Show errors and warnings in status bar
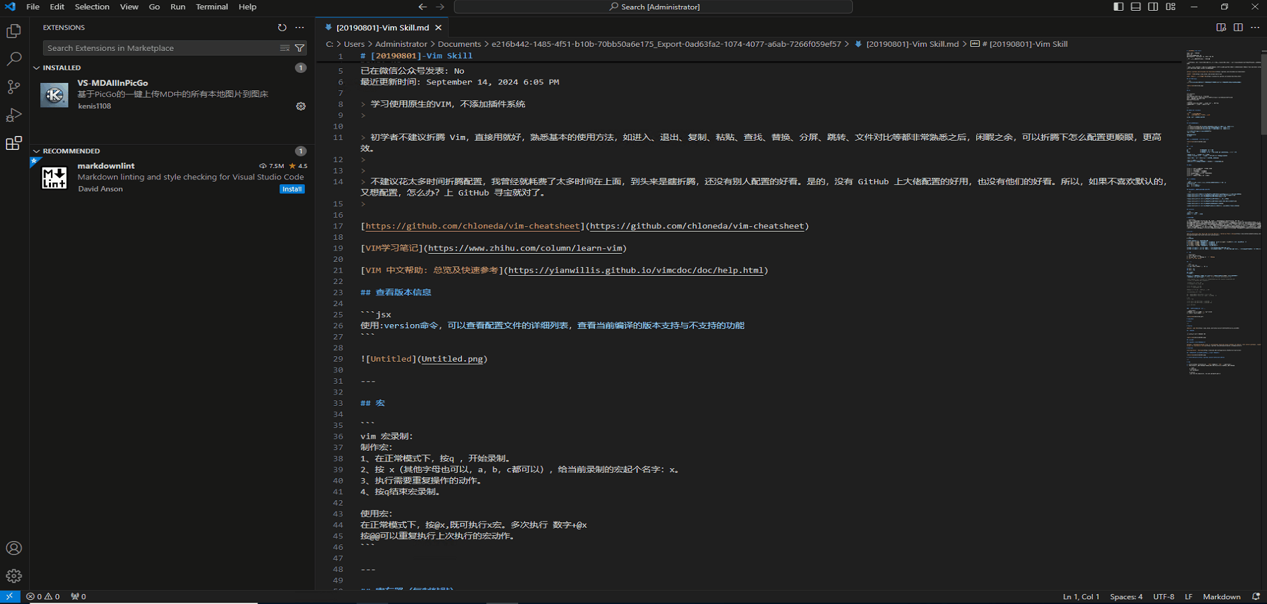Viewport: 1267px width, 604px height. click(x=43, y=596)
